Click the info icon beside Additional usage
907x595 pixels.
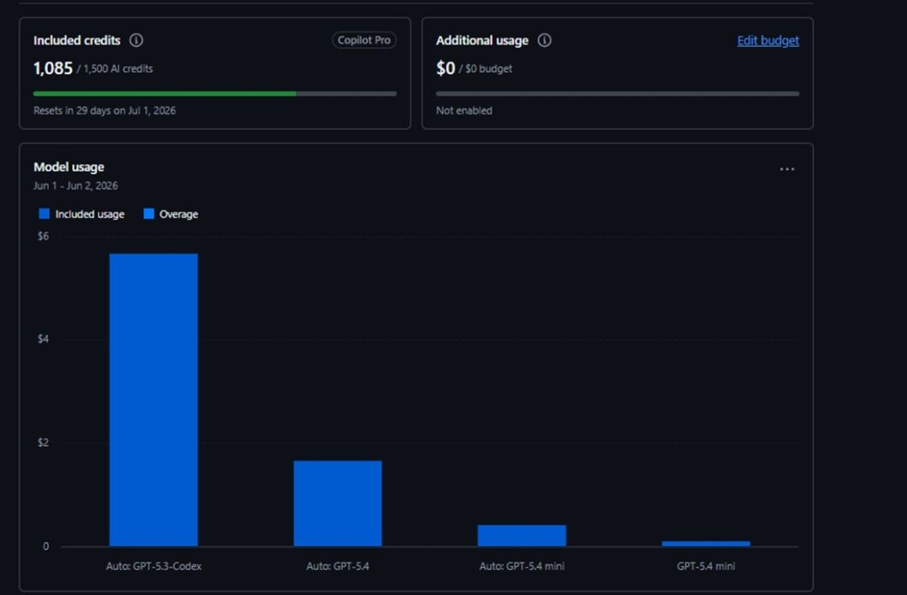click(544, 40)
